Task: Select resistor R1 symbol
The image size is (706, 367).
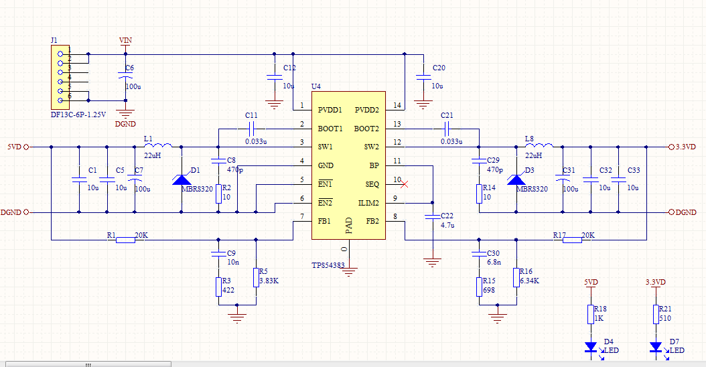Action: coord(126,240)
